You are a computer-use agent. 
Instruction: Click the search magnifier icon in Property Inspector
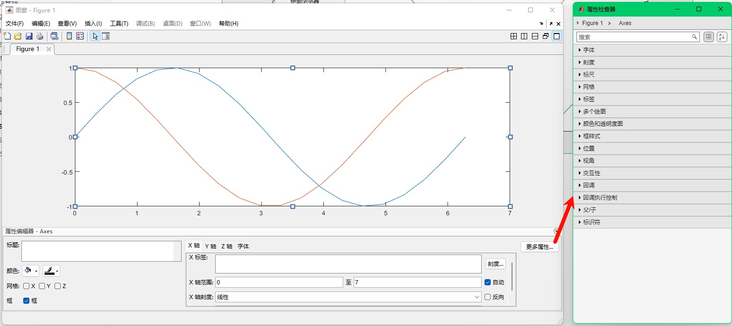[x=695, y=37]
